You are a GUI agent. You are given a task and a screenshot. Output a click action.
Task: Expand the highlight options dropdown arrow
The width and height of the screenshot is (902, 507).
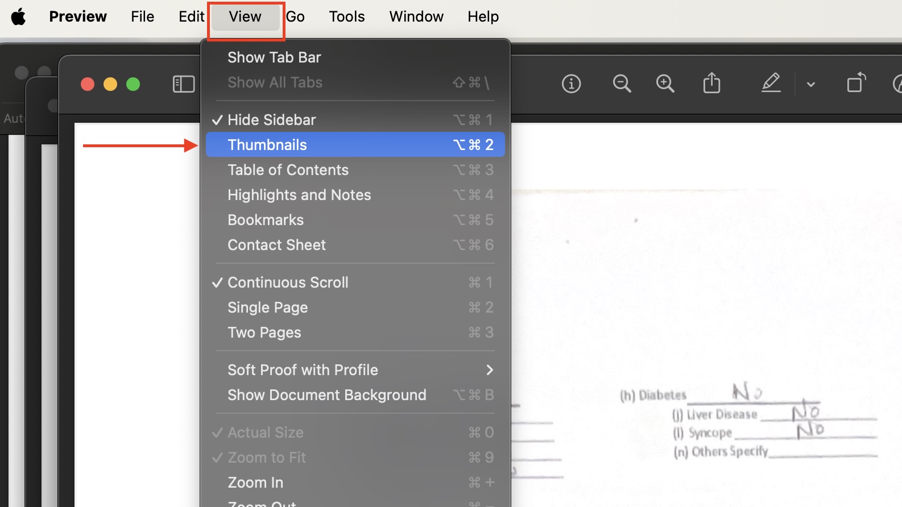811,85
